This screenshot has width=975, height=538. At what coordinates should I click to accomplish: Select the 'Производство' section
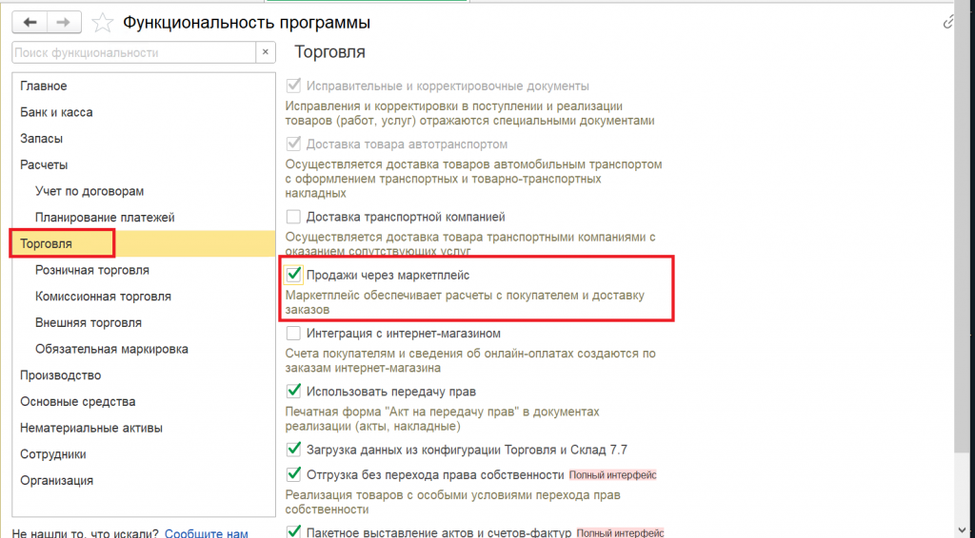[144, 375]
